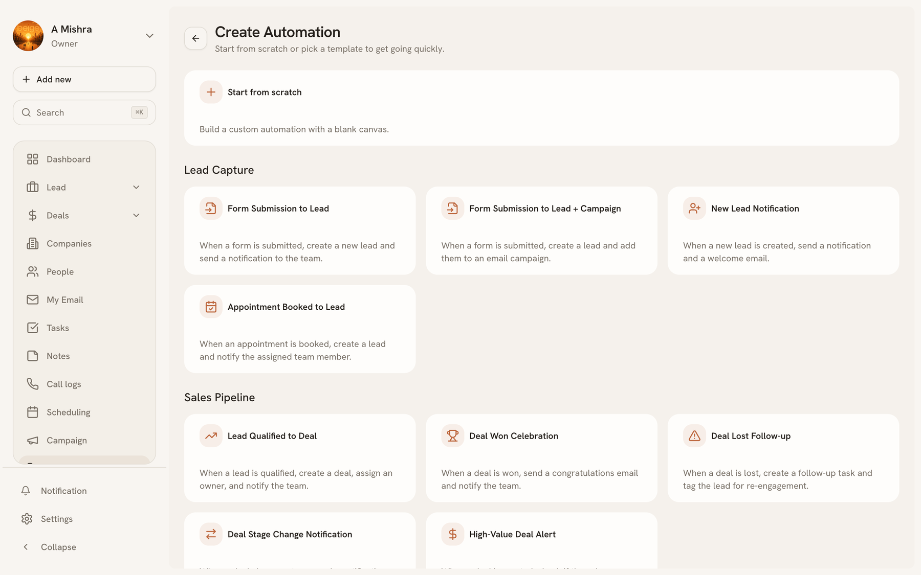Viewport: 921px width, 575px height.
Task: Choose the Deal Won Celebration template title
Action: [514, 435]
